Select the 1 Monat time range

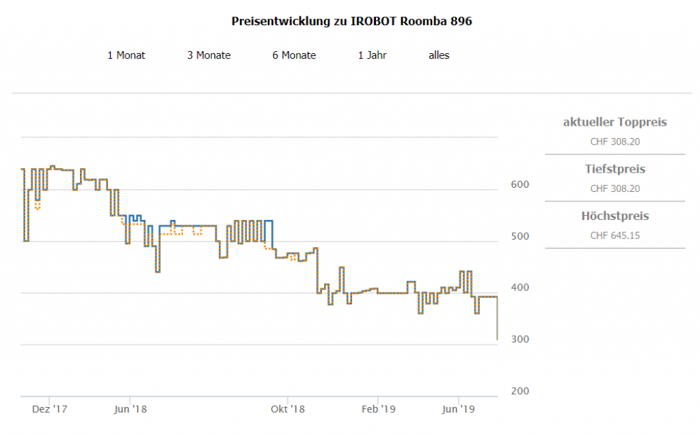[x=126, y=55]
